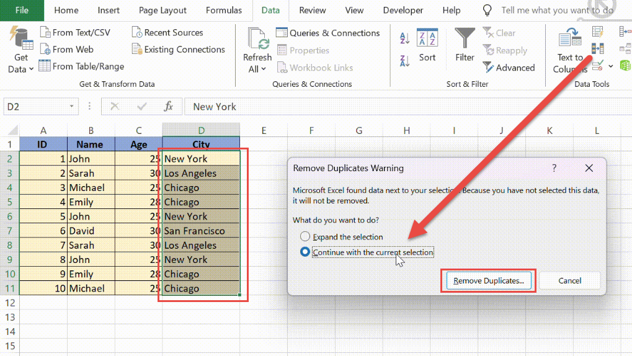Click the City header cell
This screenshot has height=356, width=632.
point(201,145)
